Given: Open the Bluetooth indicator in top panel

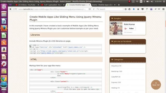Looking at the screenshot, I should (x=144, y=2).
